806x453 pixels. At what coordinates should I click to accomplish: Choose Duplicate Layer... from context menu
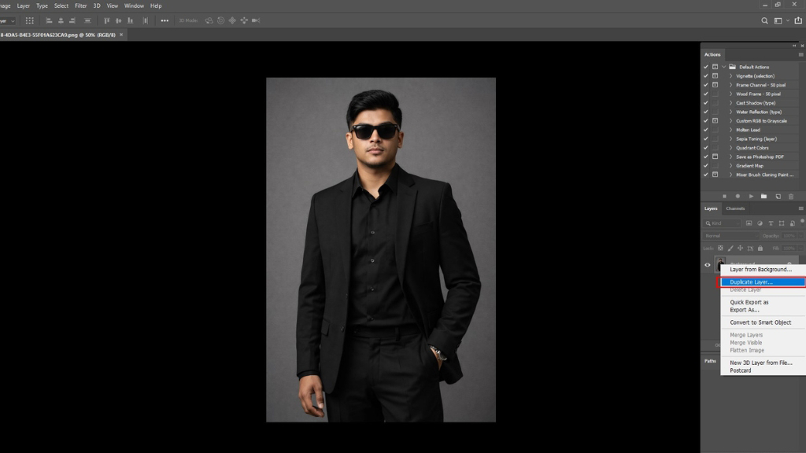[x=763, y=282]
